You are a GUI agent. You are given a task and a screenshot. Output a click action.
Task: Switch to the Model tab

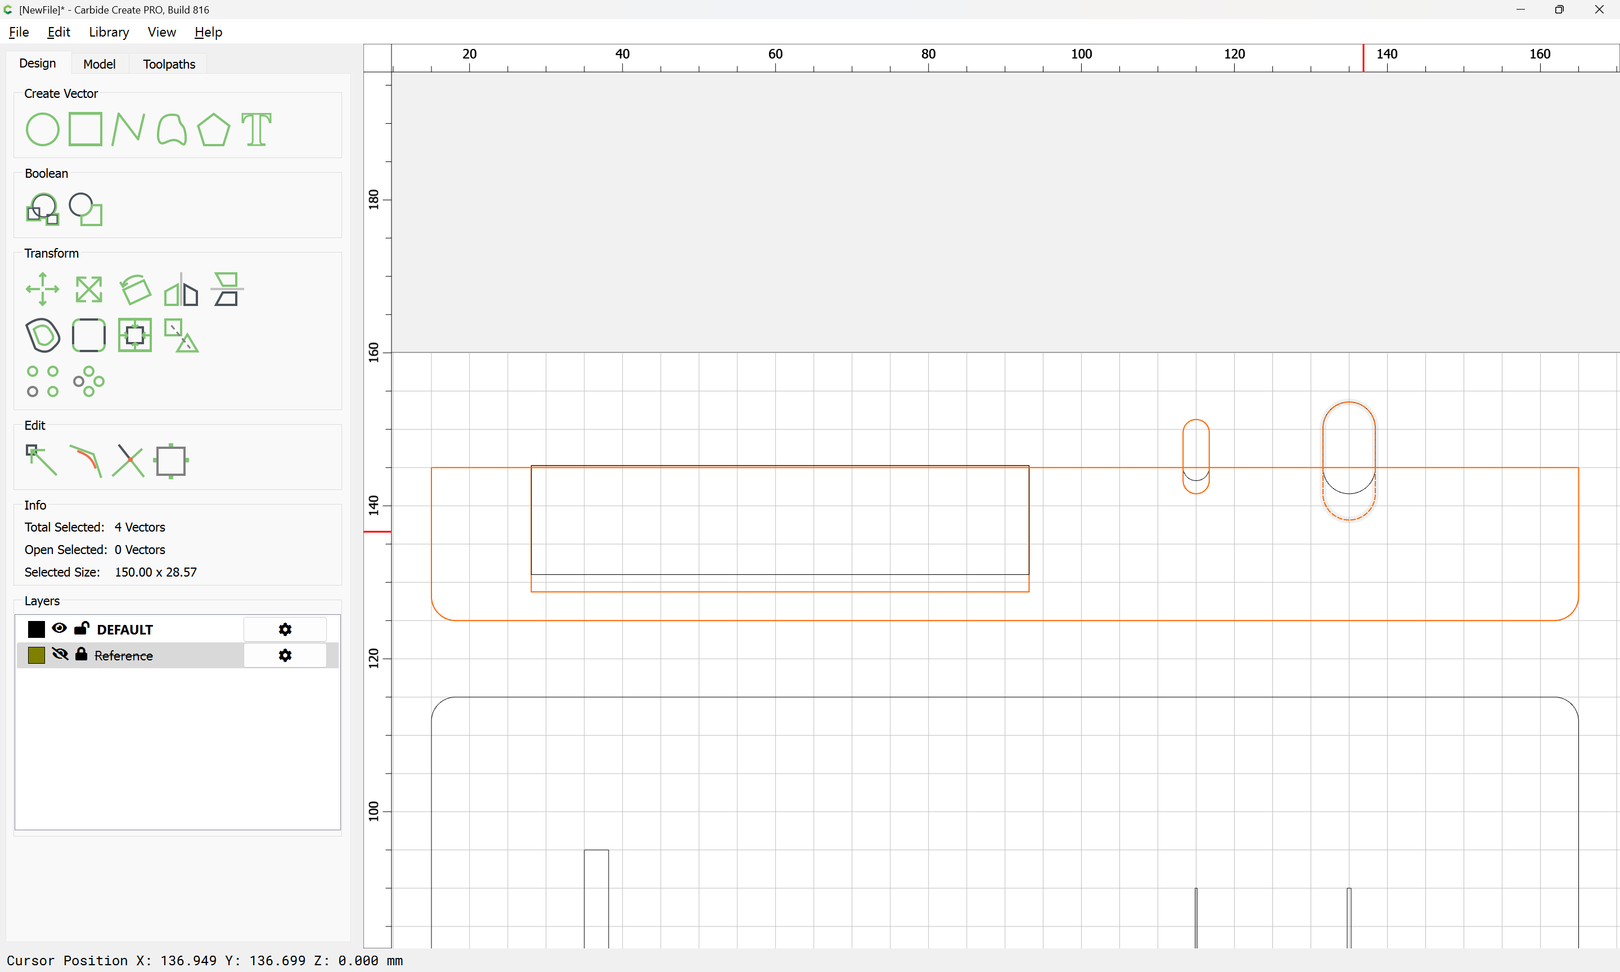pyautogui.click(x=99, y=64)
